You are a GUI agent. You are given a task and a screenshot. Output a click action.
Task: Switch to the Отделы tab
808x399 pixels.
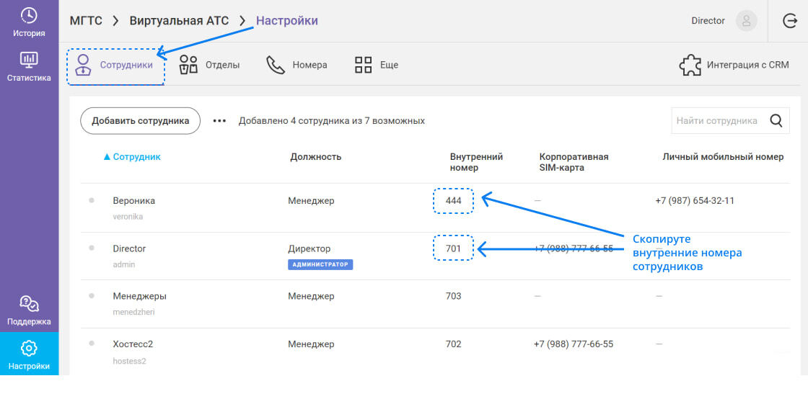[x=209, y=65]
